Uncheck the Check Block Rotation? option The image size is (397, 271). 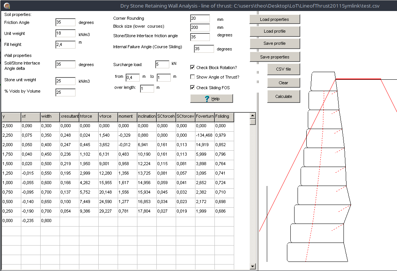192,67
